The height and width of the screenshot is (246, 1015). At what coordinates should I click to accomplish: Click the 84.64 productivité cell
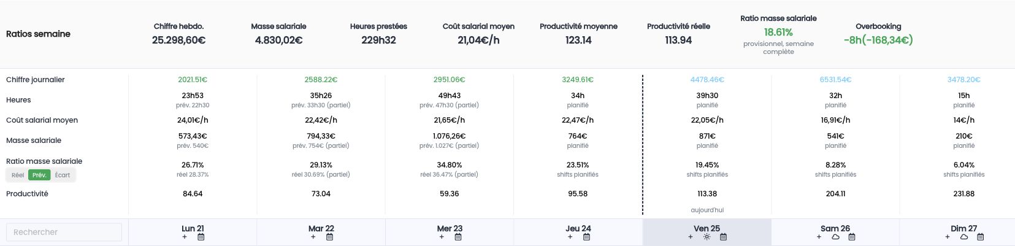[193, 194]
